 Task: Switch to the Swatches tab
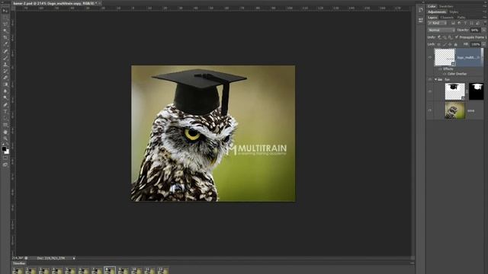446,6
